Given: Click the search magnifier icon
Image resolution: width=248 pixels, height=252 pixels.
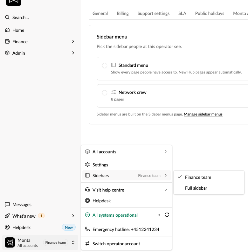Looking at the screenshot, I should [x=7, y=17].
